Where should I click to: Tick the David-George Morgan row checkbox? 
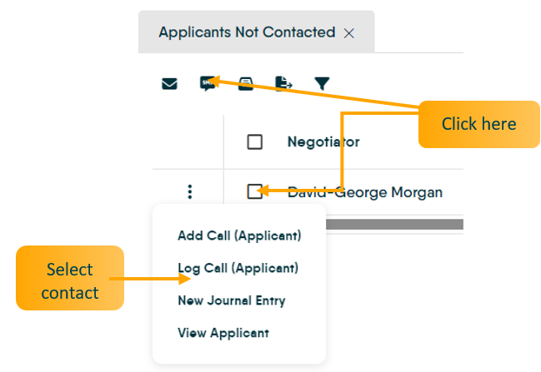click(255, 192)
